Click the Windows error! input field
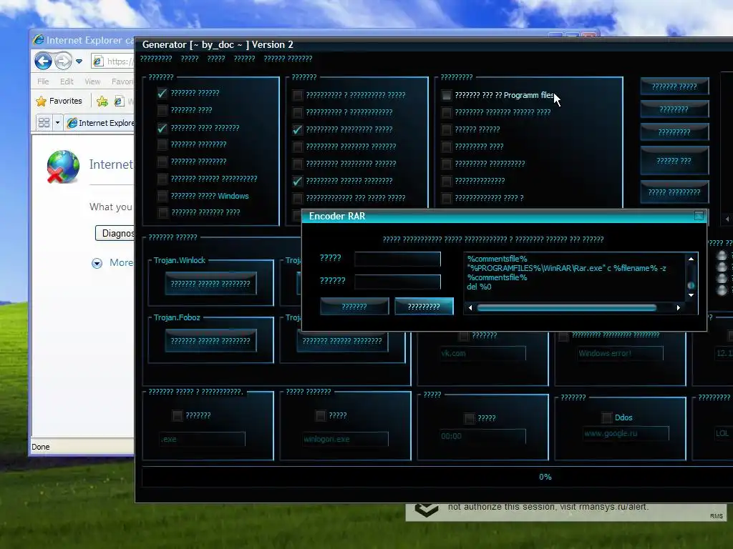 619,353
